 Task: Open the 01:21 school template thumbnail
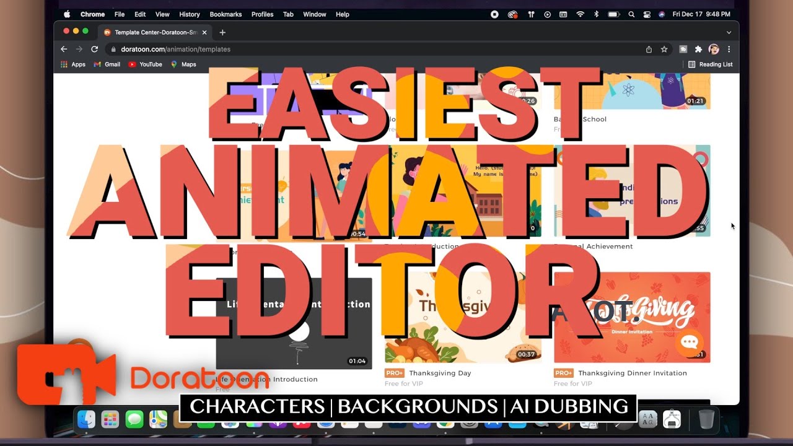click(632, 91)
